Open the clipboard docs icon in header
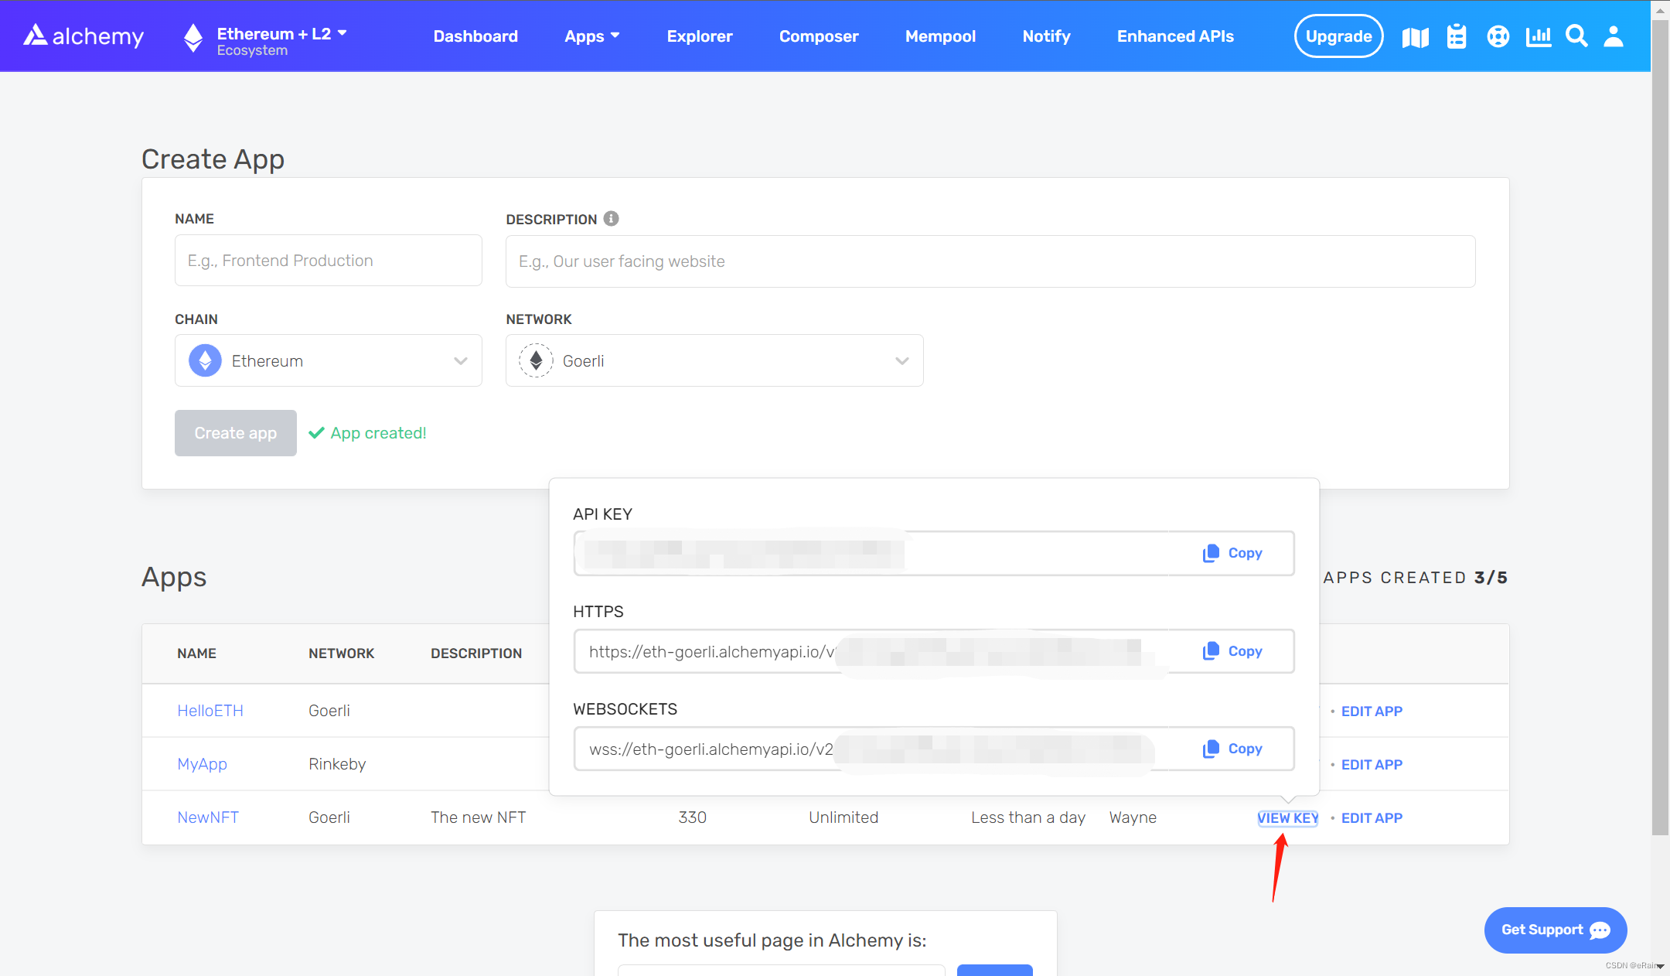 1457,36
